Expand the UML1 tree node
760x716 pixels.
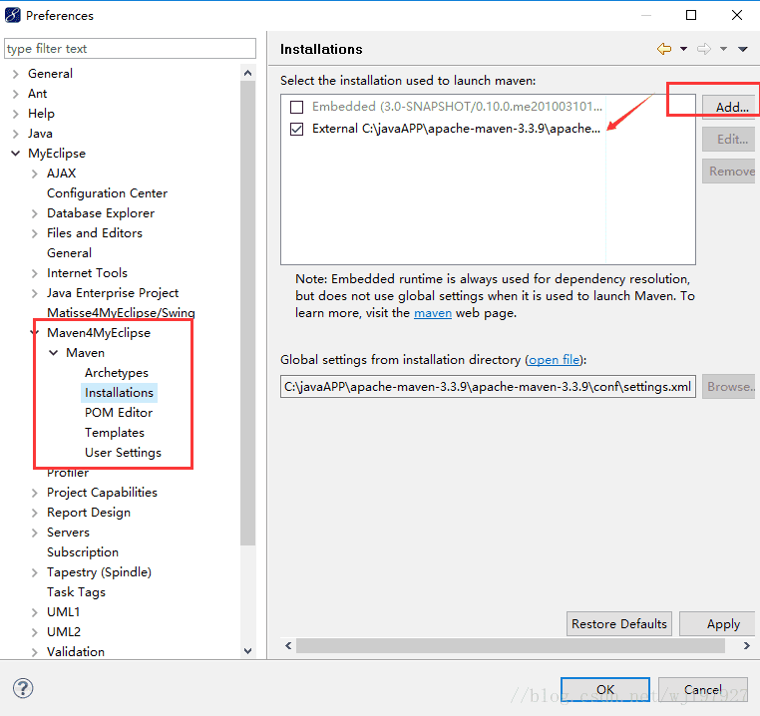click(x=35, y=612)
